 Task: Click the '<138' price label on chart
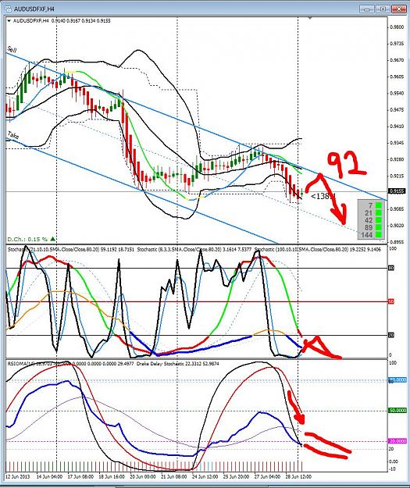point(323,196)
